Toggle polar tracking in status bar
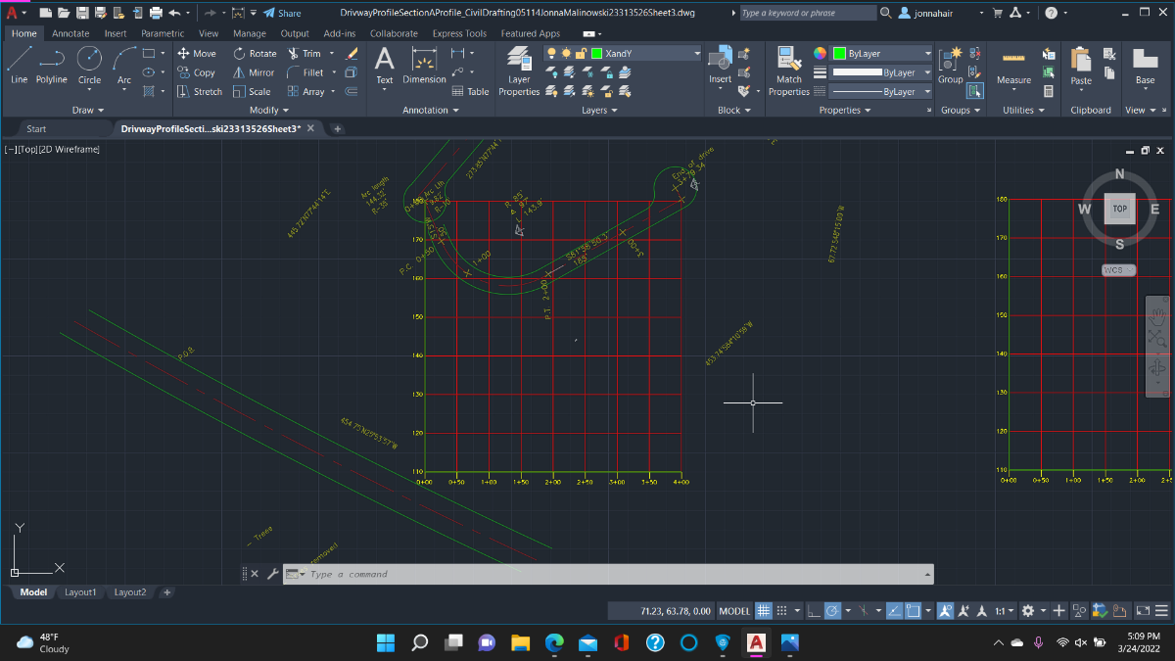Screen dimensions: 1175x661 pos(832,611)
